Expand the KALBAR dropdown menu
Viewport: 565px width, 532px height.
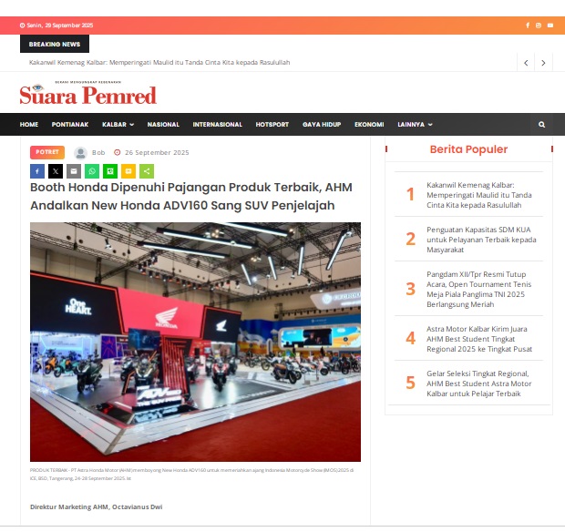pos(118,125)
